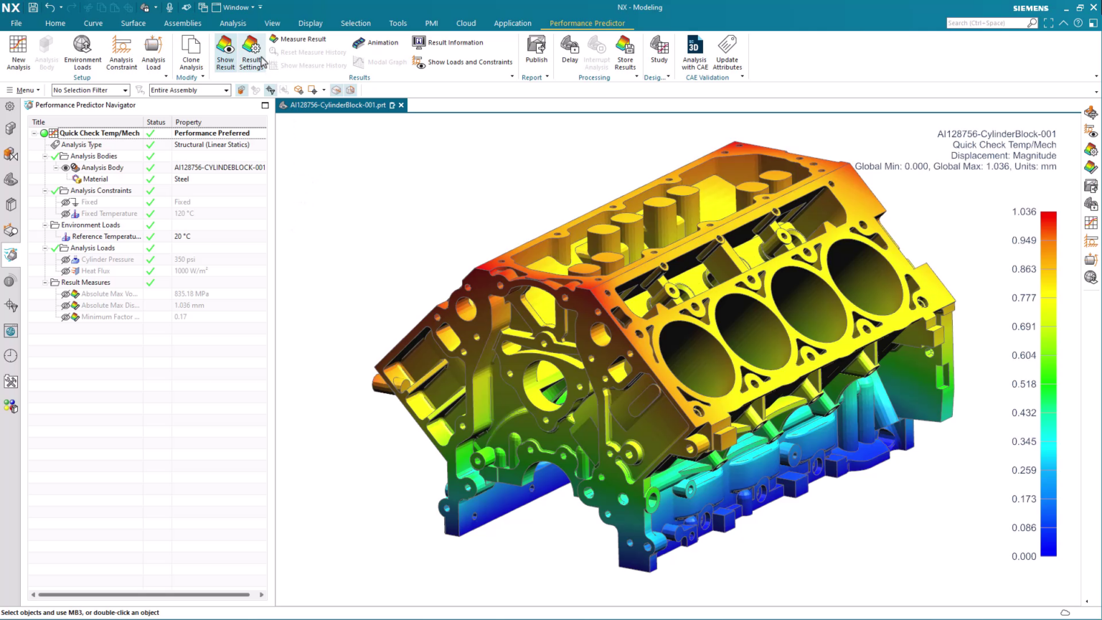The image size is (1102, 620).
Task: Collapse the Quick Check Temp/Mech node
Action: [34, 133]
